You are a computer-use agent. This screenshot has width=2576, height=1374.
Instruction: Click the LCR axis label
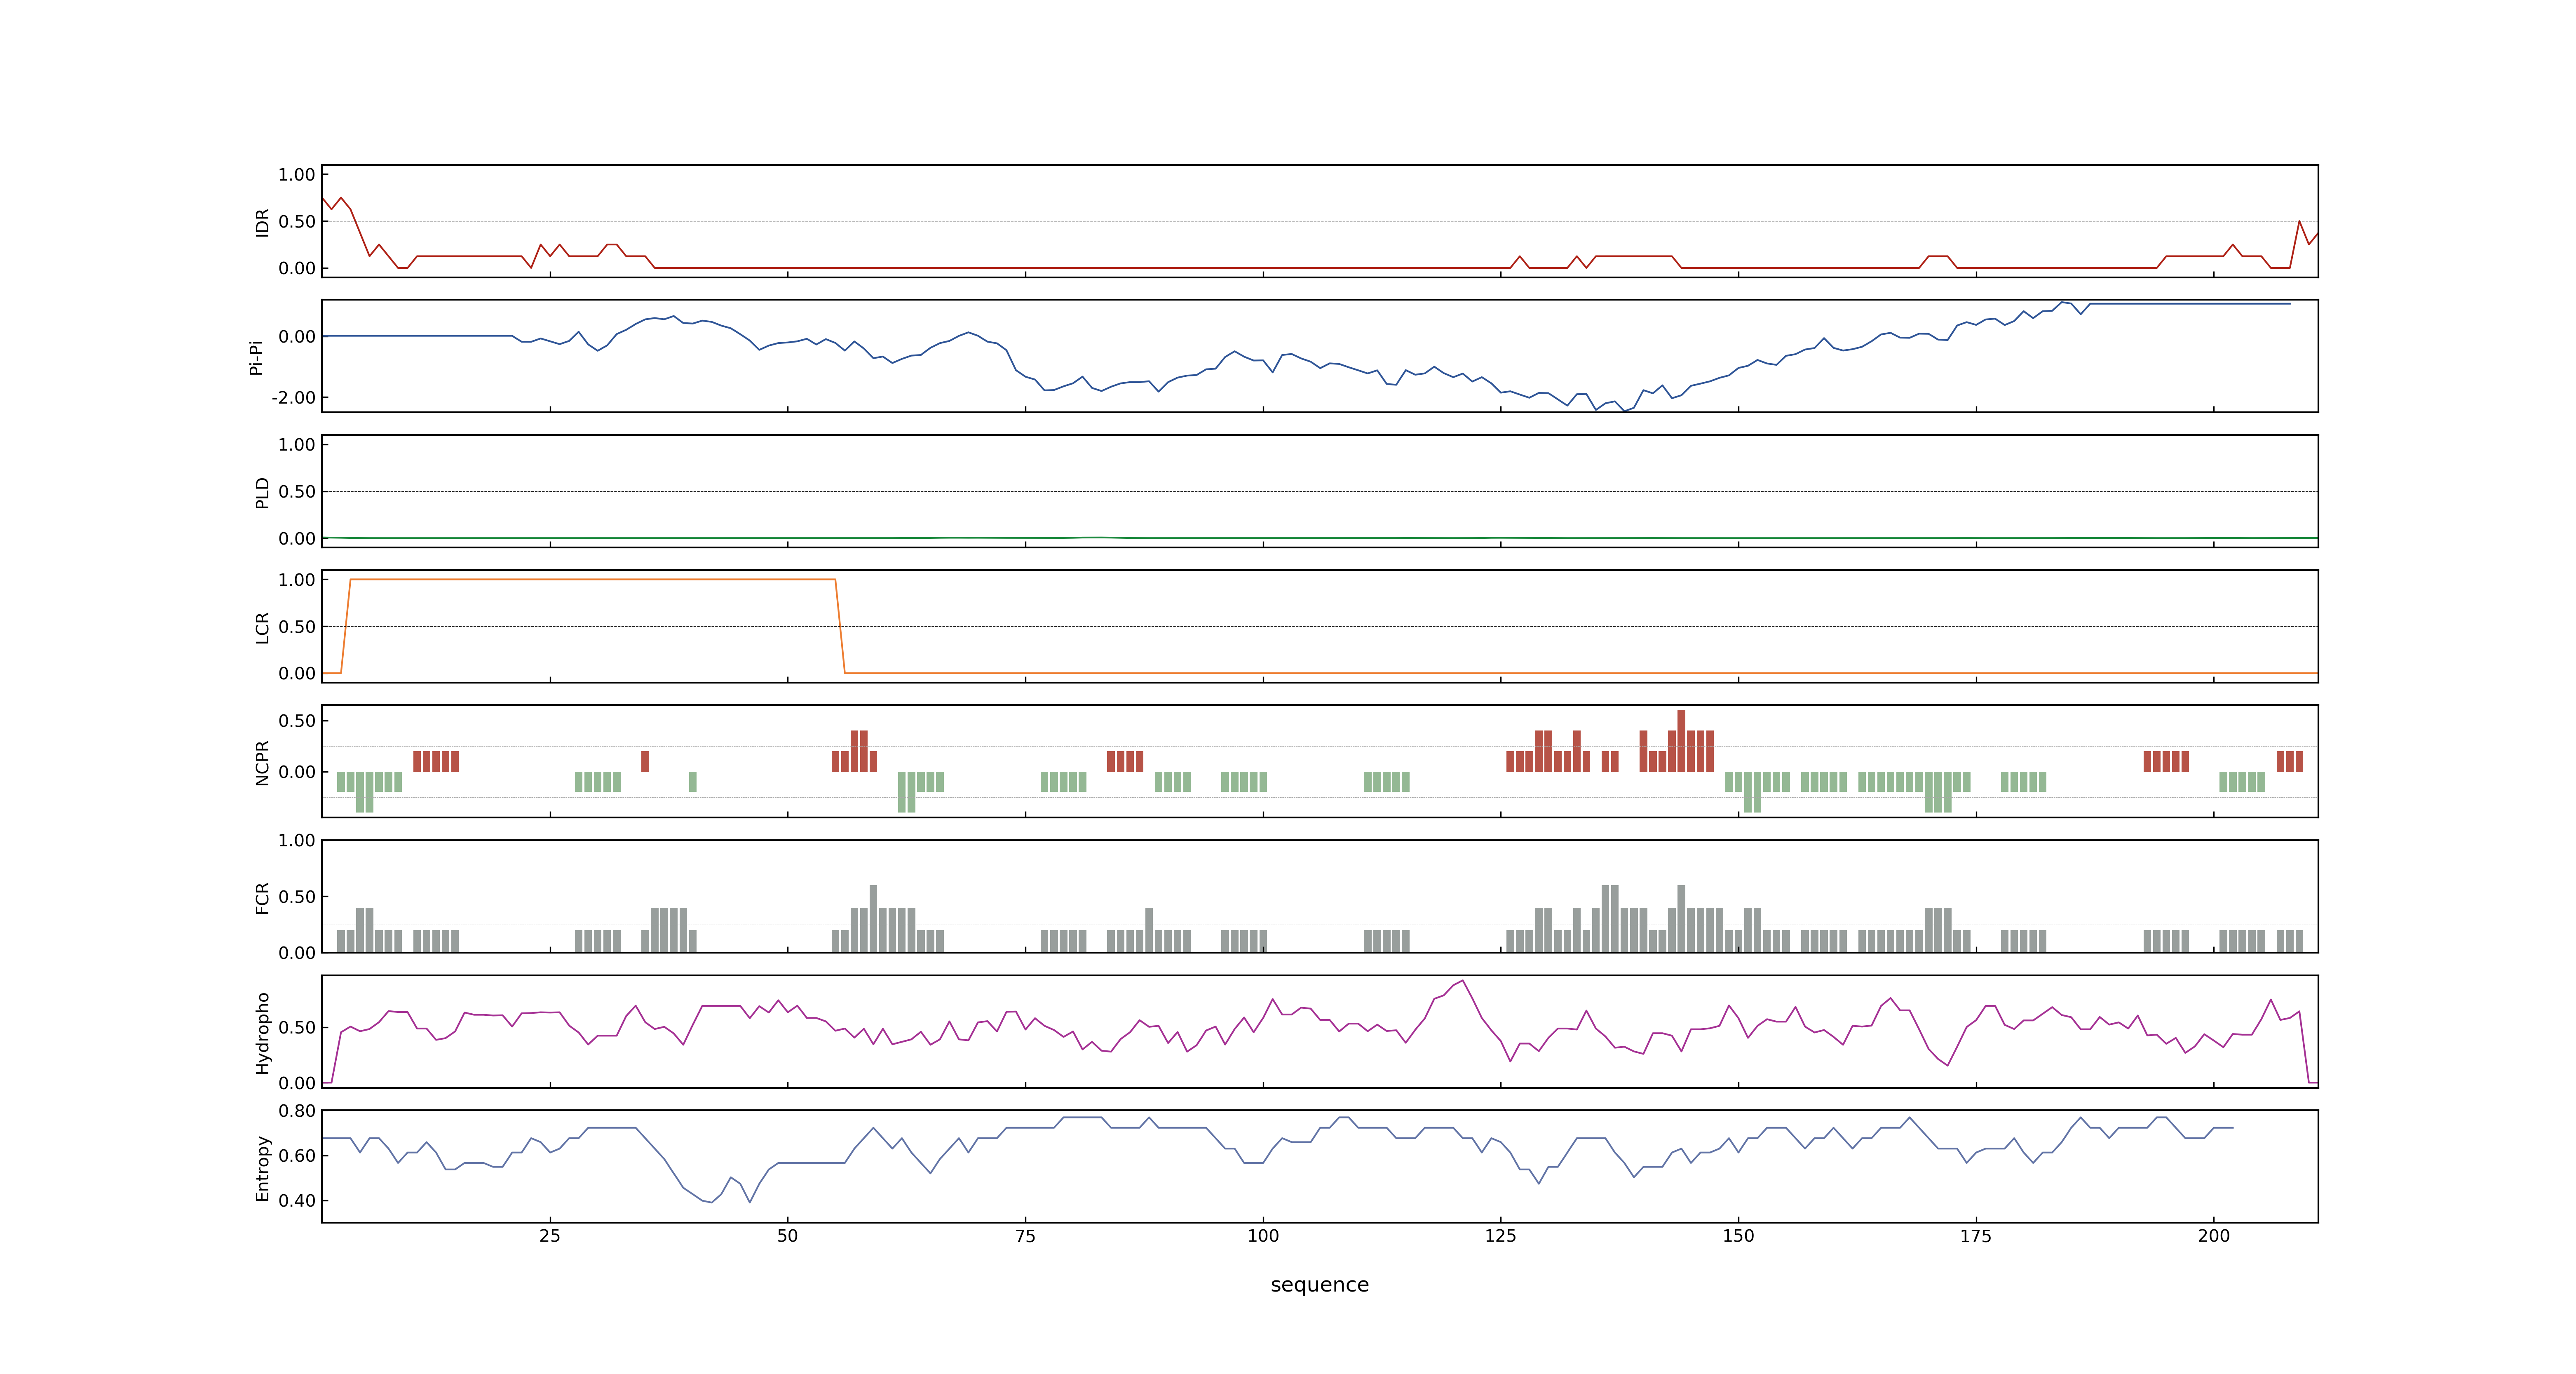coord(262,627)
